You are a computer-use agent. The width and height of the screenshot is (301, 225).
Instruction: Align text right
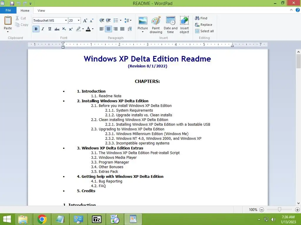(115, 29)
